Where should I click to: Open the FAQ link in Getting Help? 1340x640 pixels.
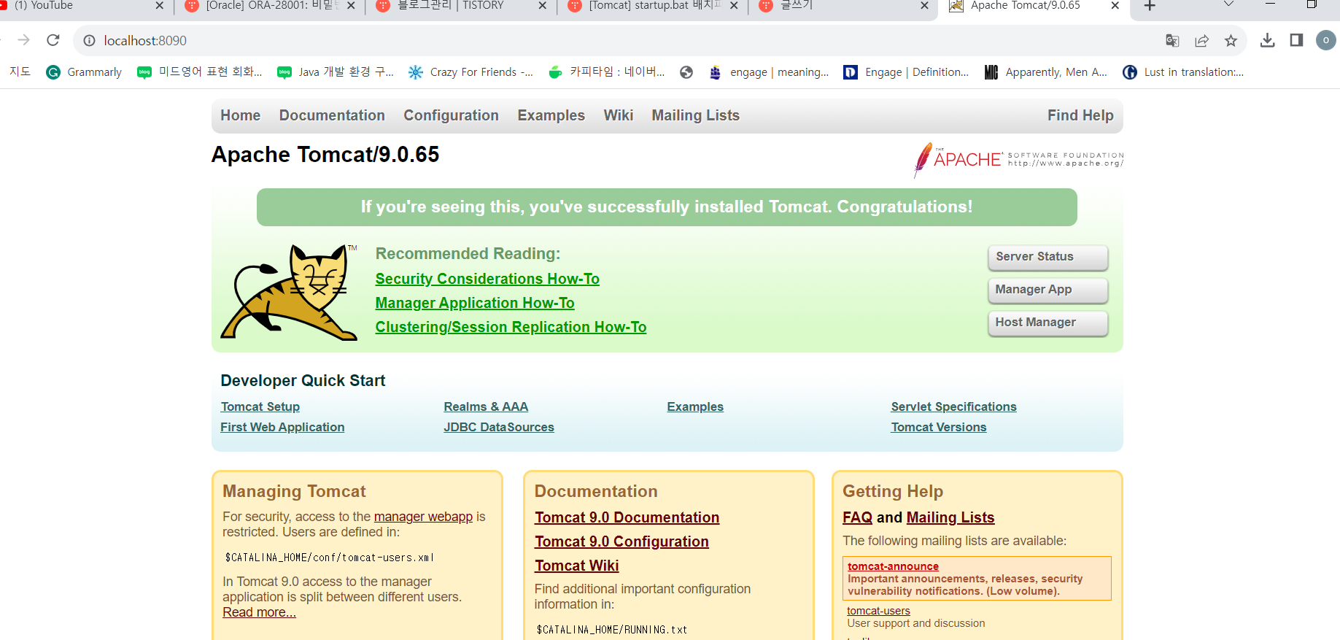point(857,517)
